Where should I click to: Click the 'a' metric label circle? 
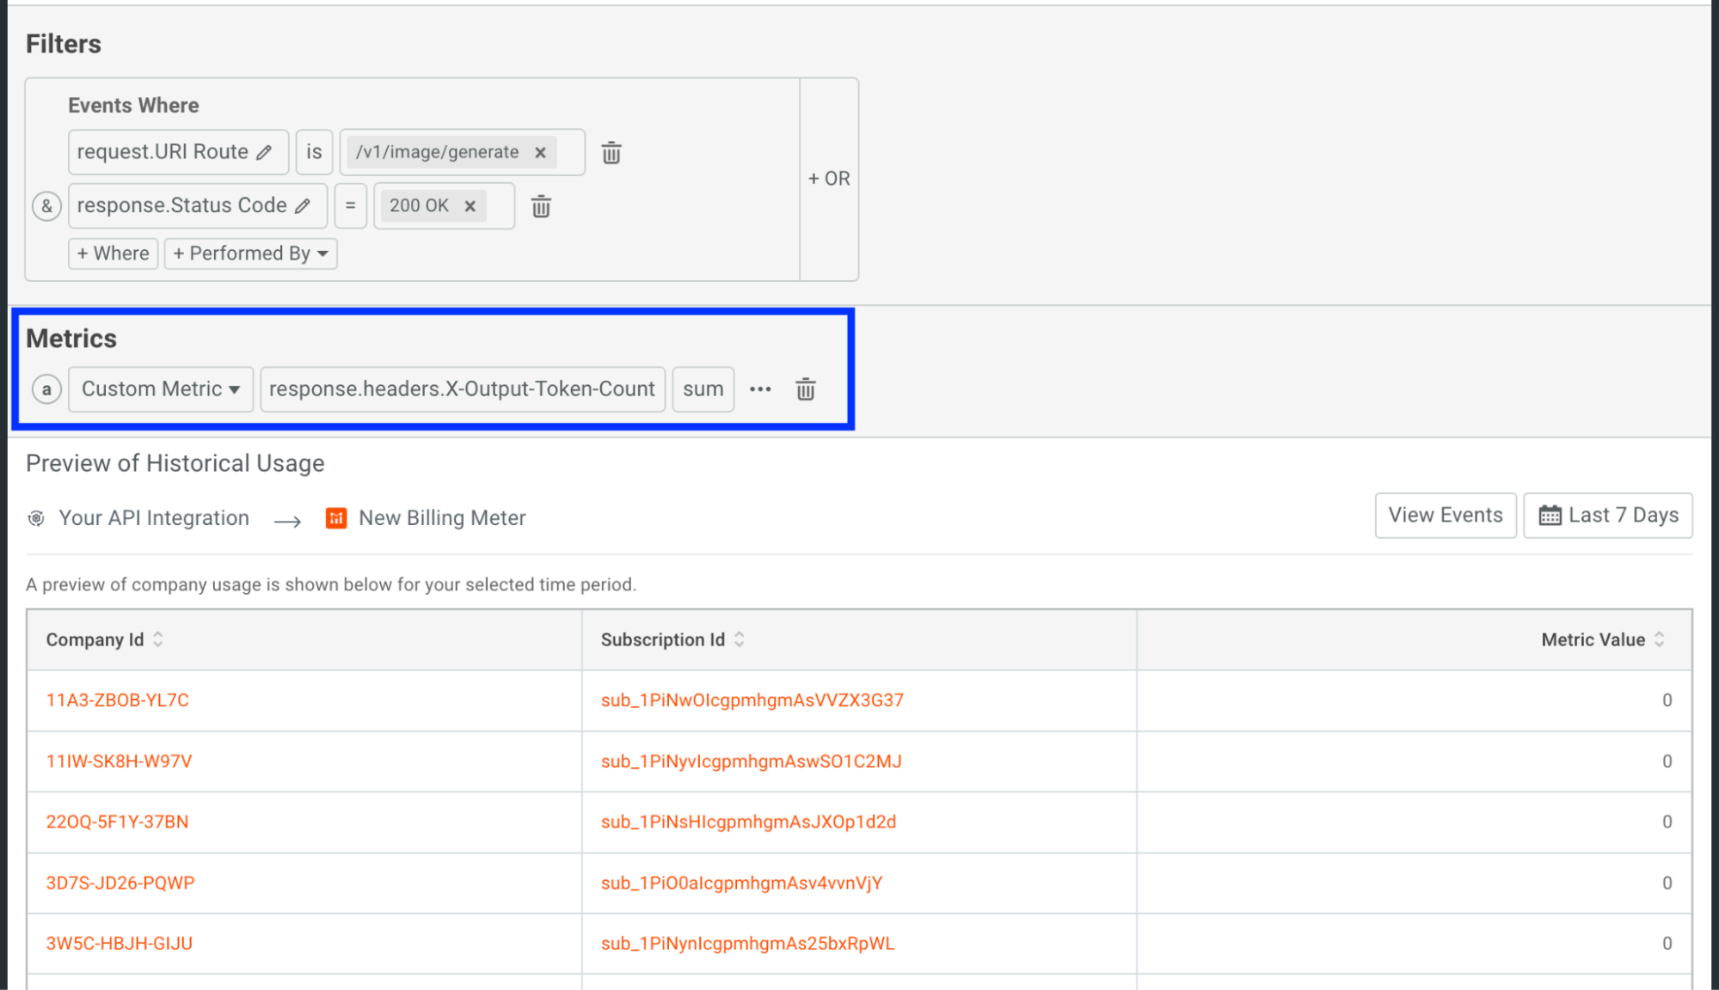[x=46, y=389]
